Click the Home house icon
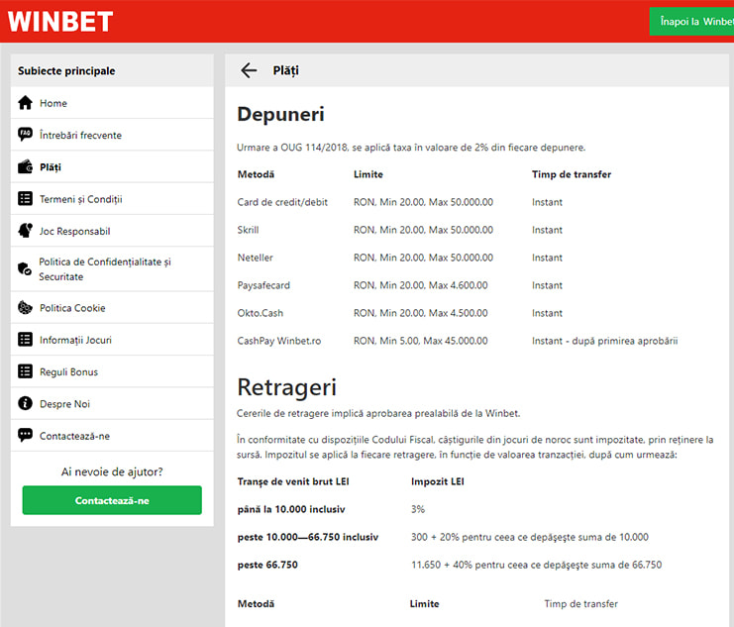 click(26, 103)
